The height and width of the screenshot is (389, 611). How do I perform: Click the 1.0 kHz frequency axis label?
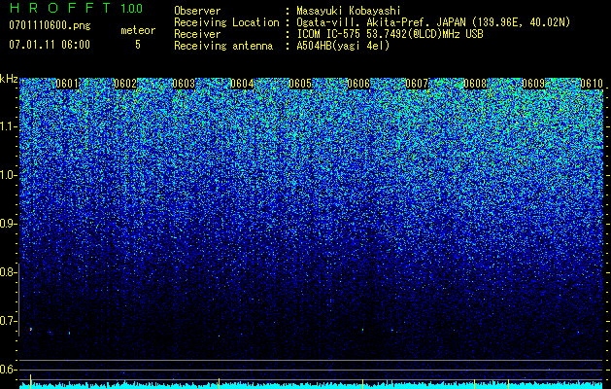point(8,176)
